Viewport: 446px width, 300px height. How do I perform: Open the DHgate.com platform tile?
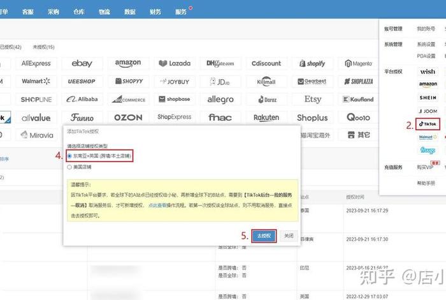coord(220,64)
